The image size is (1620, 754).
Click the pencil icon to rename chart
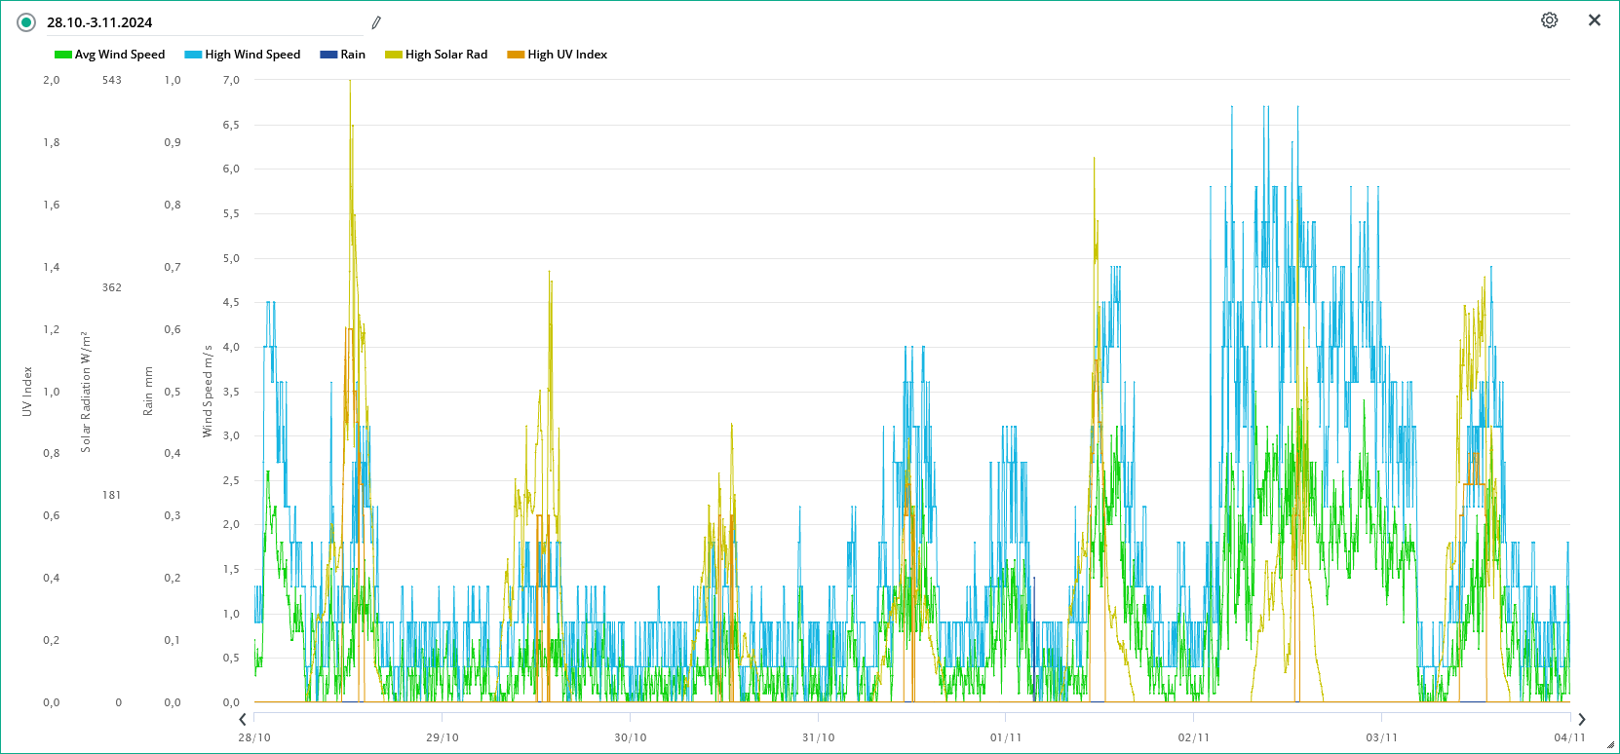tap(376, 22)
